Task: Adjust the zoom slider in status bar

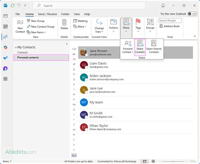Action: click(x=173, y=161)
